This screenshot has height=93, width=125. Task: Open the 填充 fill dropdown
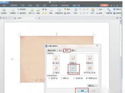tap(68, 9)
